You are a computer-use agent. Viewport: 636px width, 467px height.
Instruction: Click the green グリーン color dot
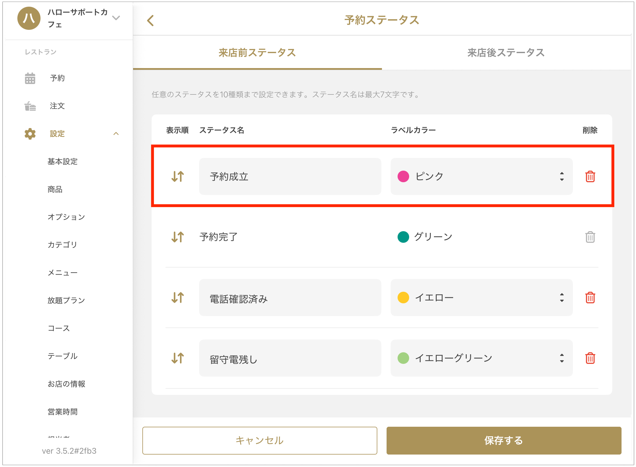403,237
